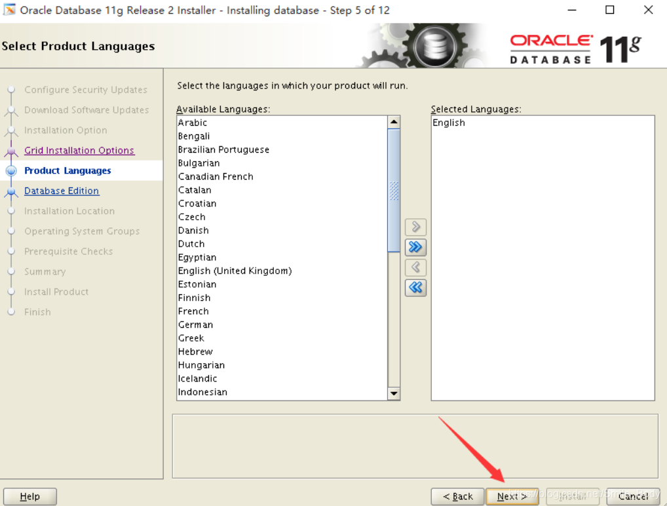The image size is (667, 506).
Task: Click the Operating System Groups step
Action: pos(82,231)
